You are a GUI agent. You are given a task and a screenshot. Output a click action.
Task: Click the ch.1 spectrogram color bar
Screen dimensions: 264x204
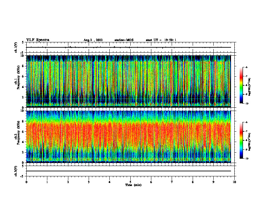(241, 85)
